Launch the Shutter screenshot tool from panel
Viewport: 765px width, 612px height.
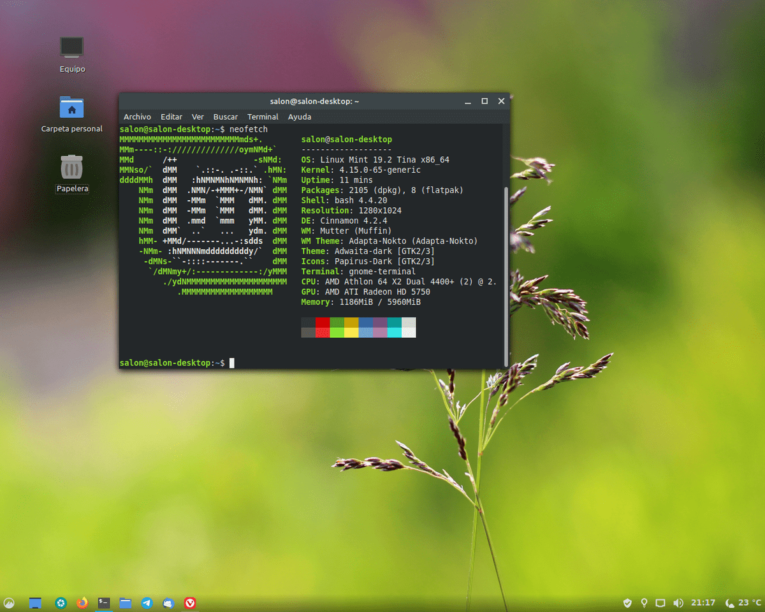(x=61, y=602)
